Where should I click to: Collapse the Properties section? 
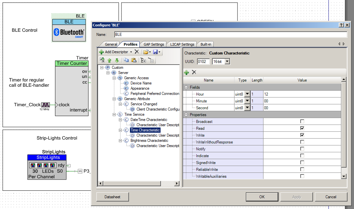[186, 114]
